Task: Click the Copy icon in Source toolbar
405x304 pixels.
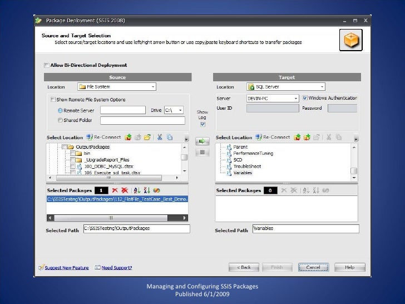Action: click(x=170, y=138)
